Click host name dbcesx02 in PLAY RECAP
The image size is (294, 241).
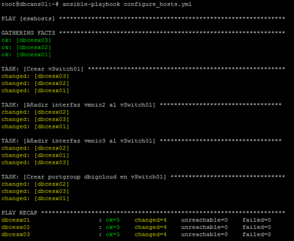click(15, 228)
